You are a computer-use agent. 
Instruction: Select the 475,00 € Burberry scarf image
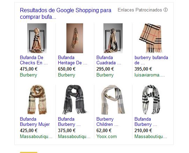point(37,38)
